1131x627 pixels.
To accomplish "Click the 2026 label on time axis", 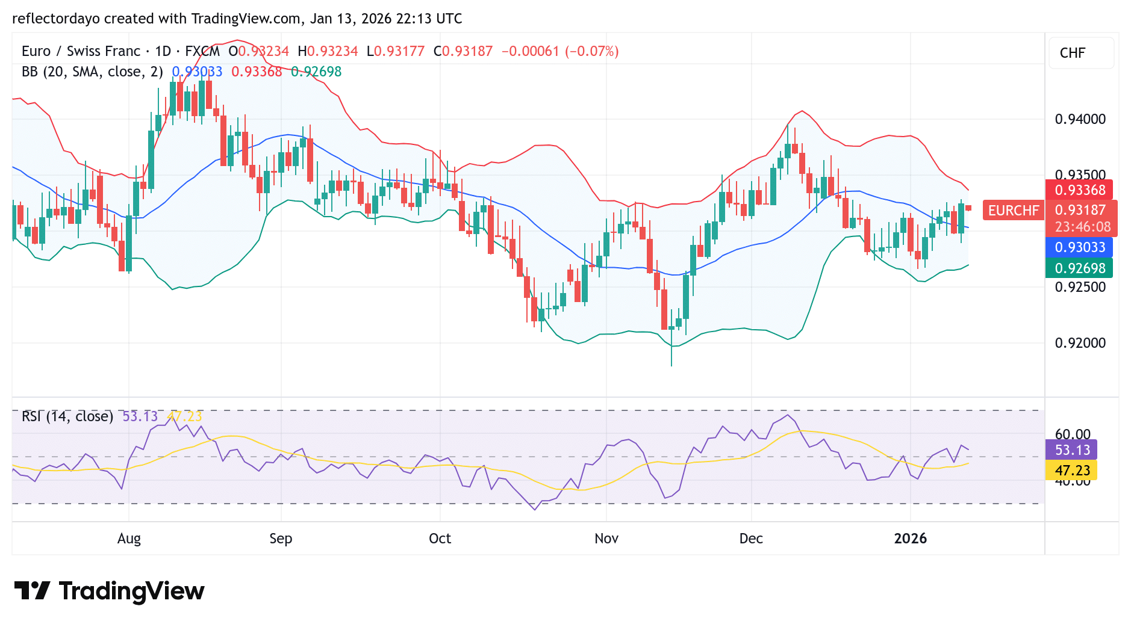I will (x=910, y=539).
